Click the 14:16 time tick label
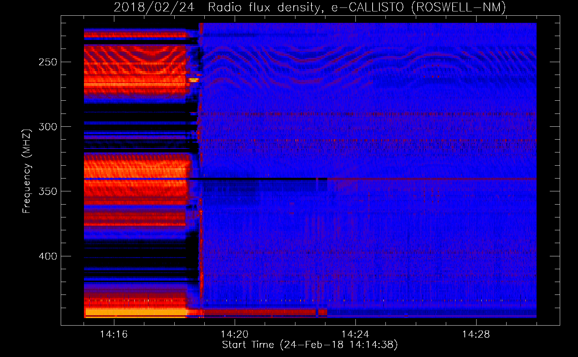This screenshot has height=357, width=578. click(x=114, y=334)
